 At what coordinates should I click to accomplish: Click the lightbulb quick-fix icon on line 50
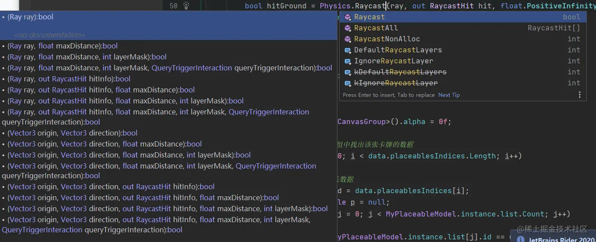[186, 6]
